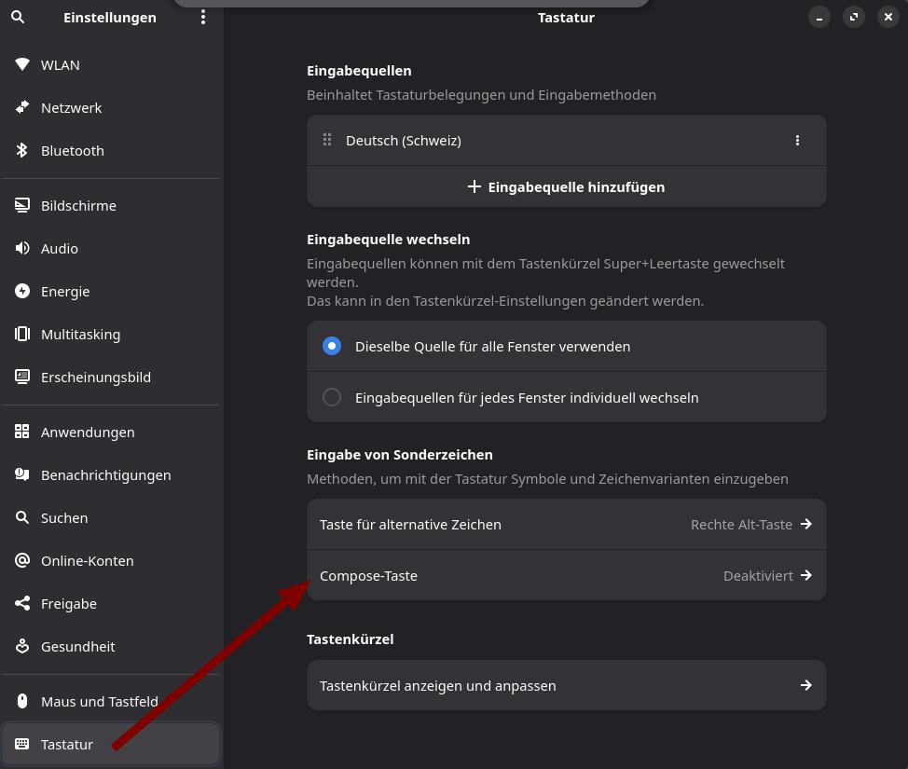Open 'Taste für alternative Zeichen' setting
The width and height of the screenshot is (908, 769).
pyautogui.click(x=566, y=524)
